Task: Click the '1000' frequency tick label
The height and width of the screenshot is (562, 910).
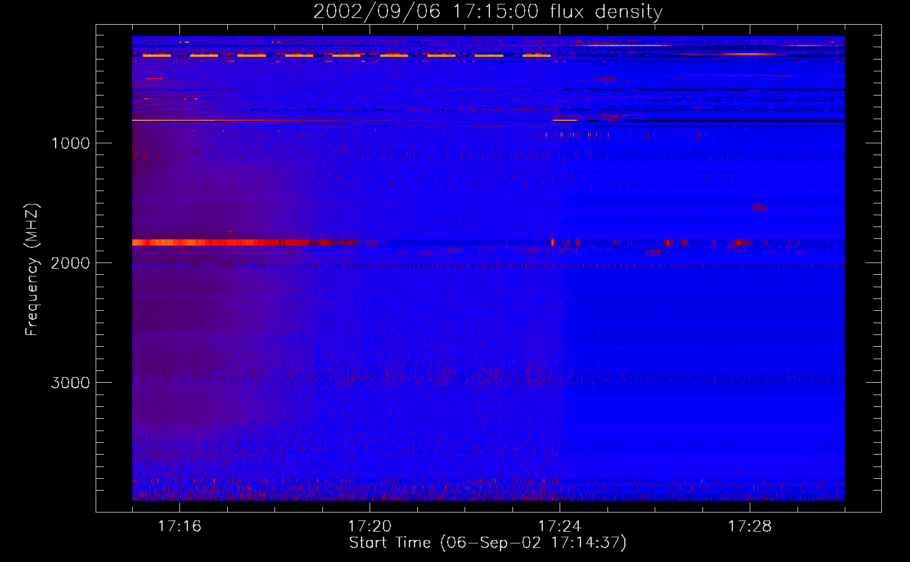Action: point(70,143)
